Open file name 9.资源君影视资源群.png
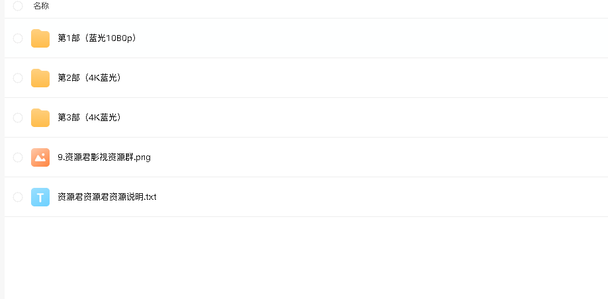This screenshot has width=608, height=299. pyautogui.click(x=104, y=157)
